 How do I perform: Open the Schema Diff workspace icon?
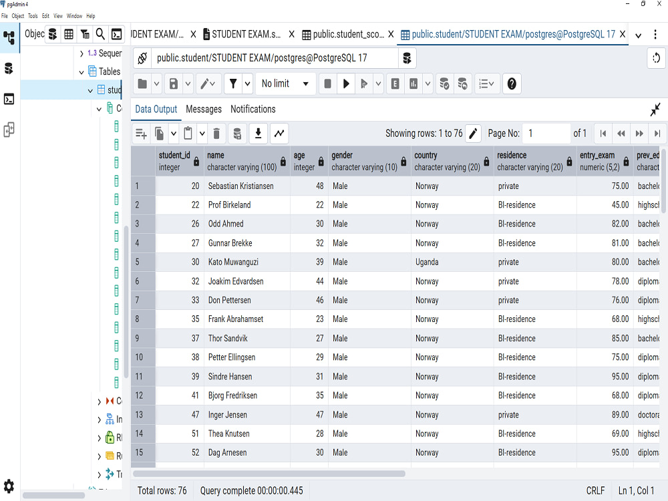coord(9,130)
